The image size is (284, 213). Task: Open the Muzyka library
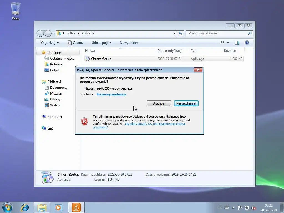click(56, 93)
